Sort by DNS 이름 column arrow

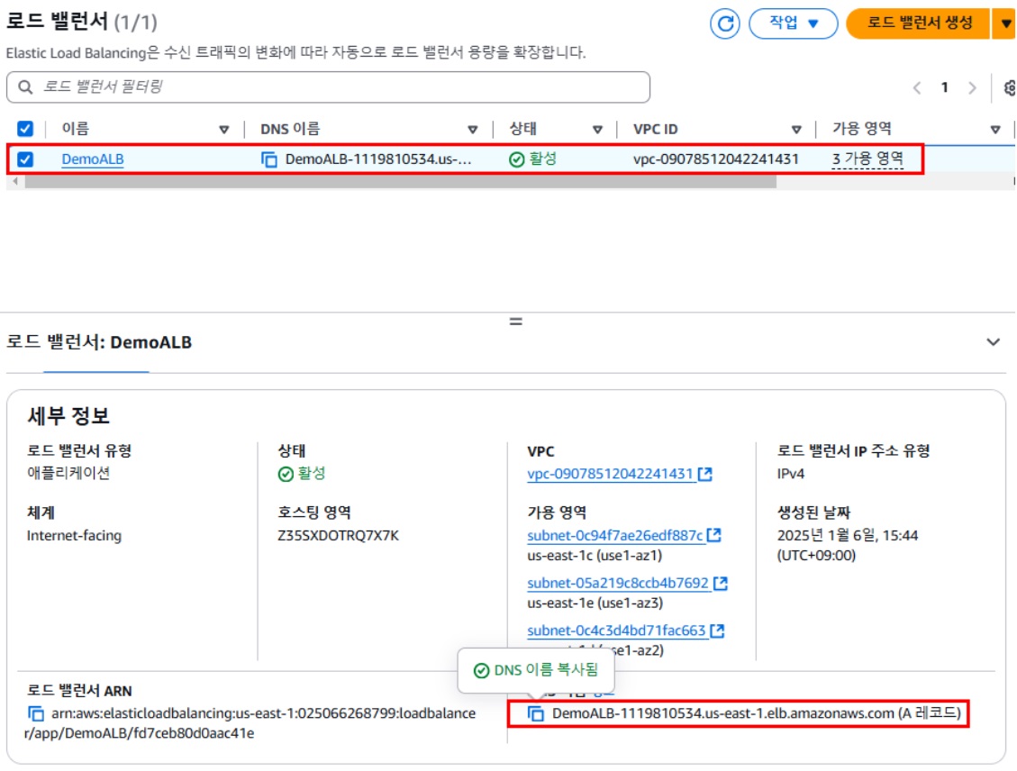click(473, 130)
